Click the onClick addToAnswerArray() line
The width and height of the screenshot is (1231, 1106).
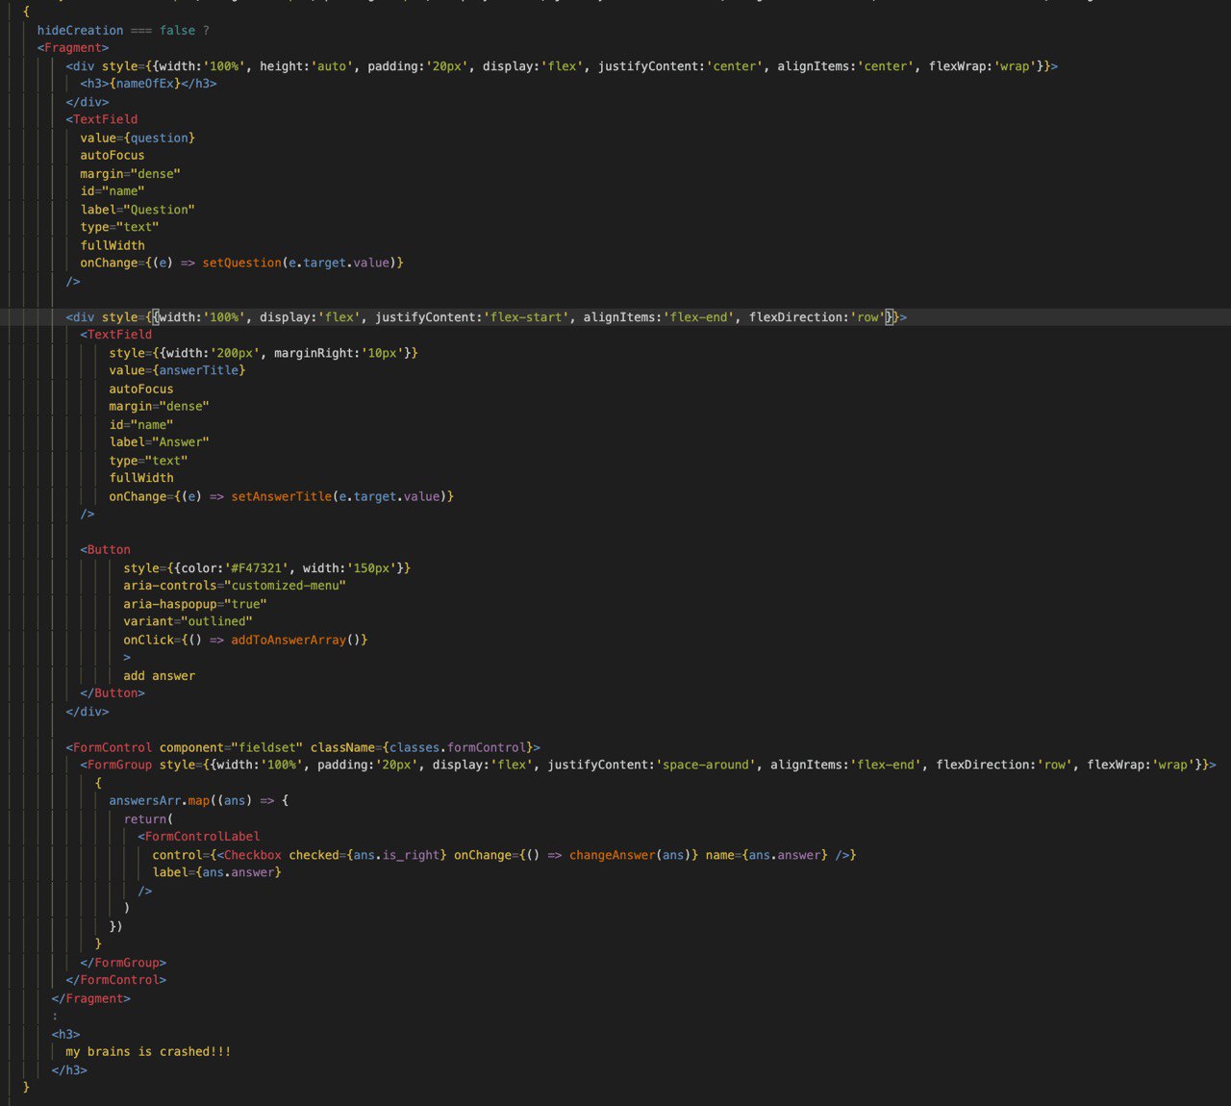[x=245, y=640]
